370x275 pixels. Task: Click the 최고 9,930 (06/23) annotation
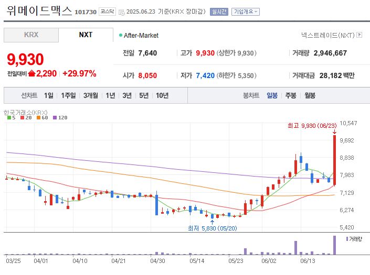[x=312, y=126]
